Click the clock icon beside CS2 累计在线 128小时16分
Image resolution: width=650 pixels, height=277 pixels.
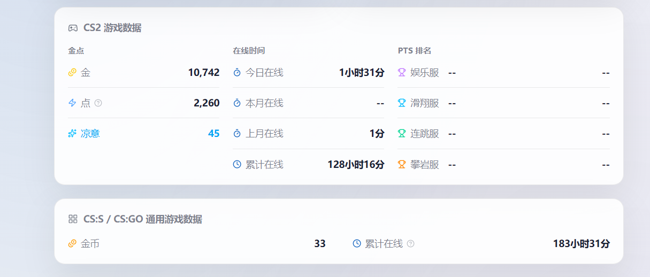point(237,164)
